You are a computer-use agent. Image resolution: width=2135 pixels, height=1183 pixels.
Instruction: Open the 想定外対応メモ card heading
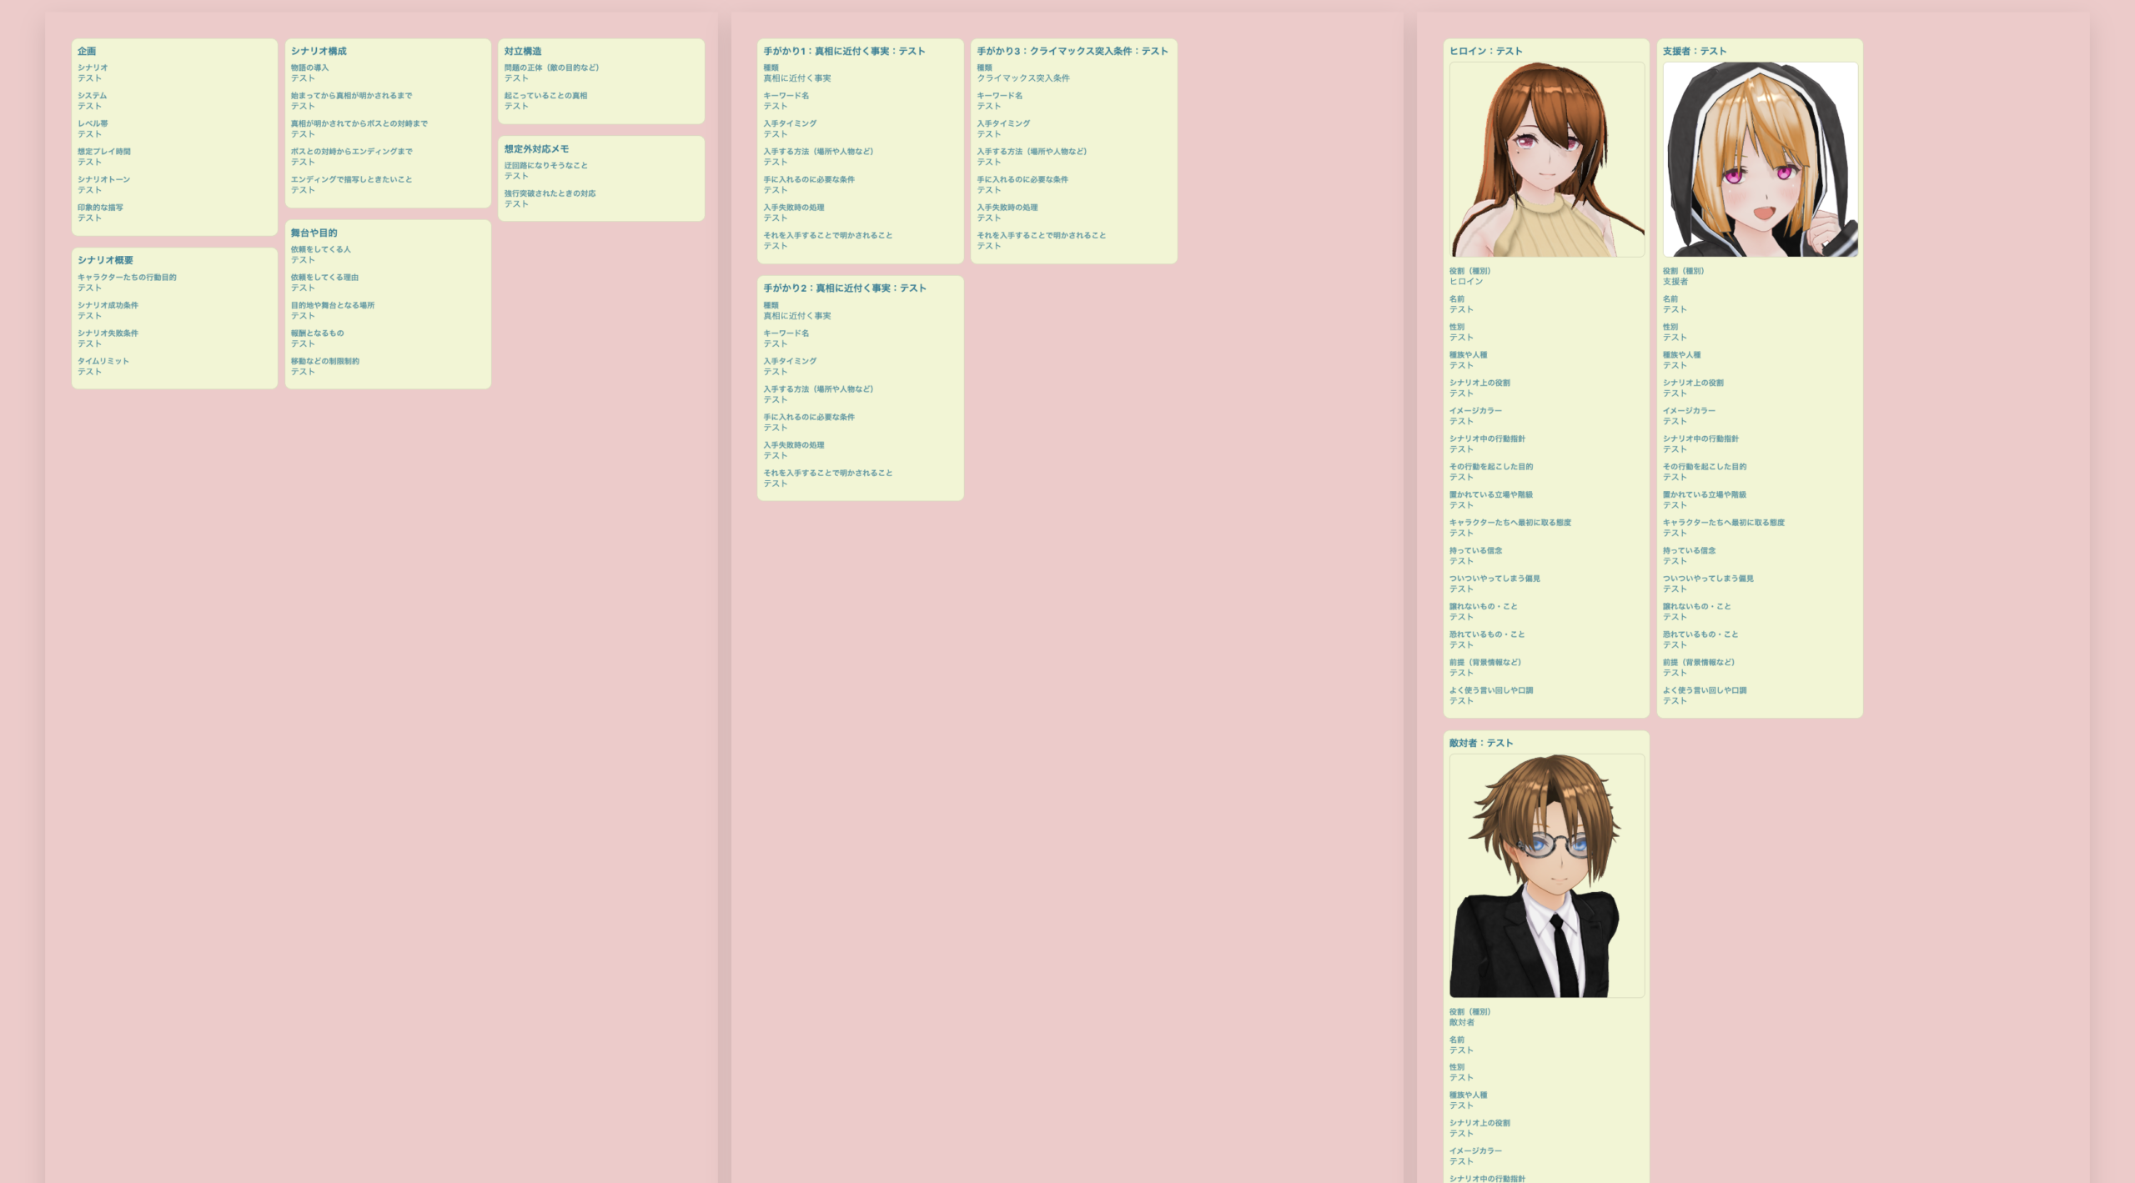point(536,149)
